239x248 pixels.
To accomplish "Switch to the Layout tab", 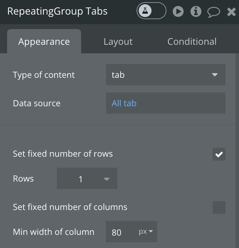I will pyautogui.click(x=118, y=42).
